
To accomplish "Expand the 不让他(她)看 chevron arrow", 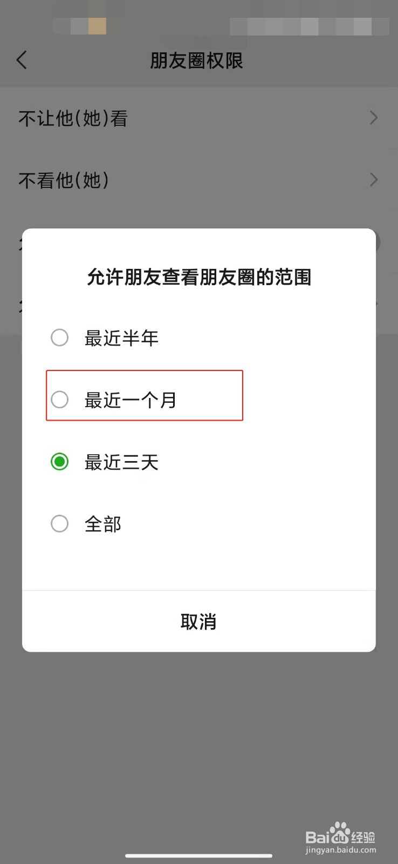I will click(374, 118).
